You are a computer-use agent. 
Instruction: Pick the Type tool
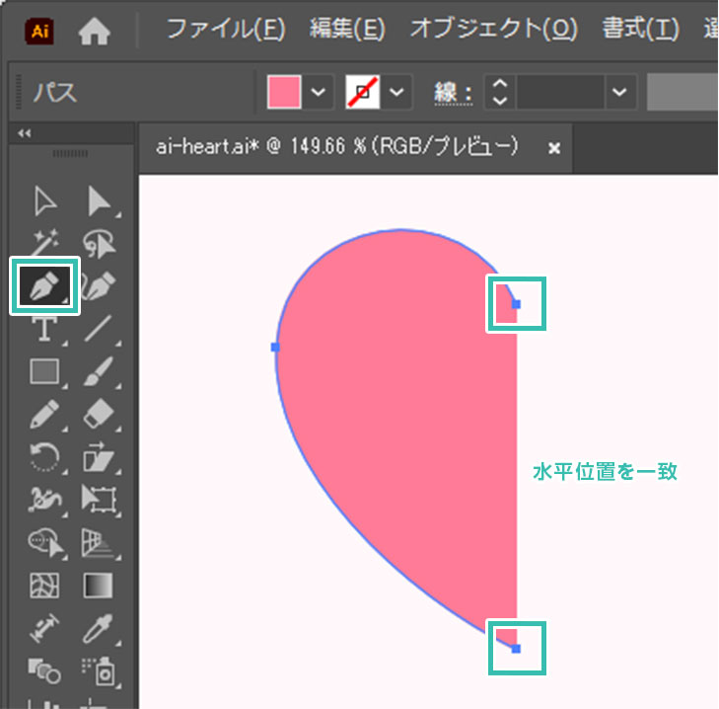point(44,329)
